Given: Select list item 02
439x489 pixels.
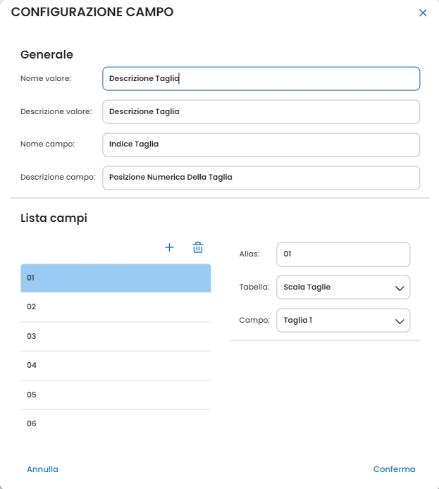Looking at the screenshot, I should (x=116, y=307).
